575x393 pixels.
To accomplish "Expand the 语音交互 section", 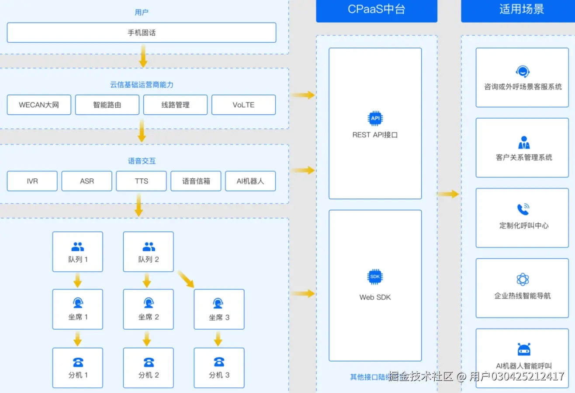I will pyautogui.click(x=141, y=161).
